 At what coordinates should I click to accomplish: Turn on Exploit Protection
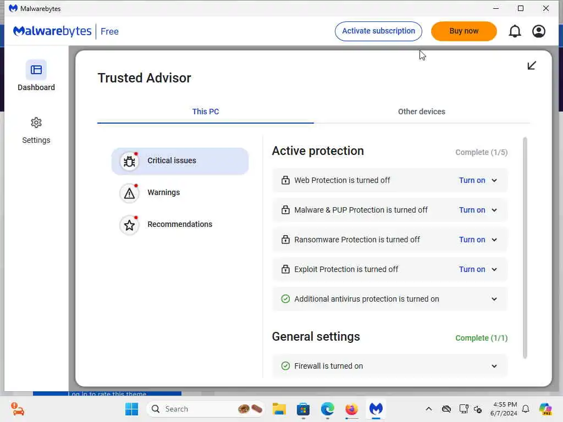472,269
